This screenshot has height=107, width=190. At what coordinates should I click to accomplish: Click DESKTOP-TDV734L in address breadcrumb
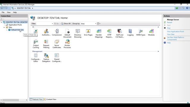click(x=24, y=8)
